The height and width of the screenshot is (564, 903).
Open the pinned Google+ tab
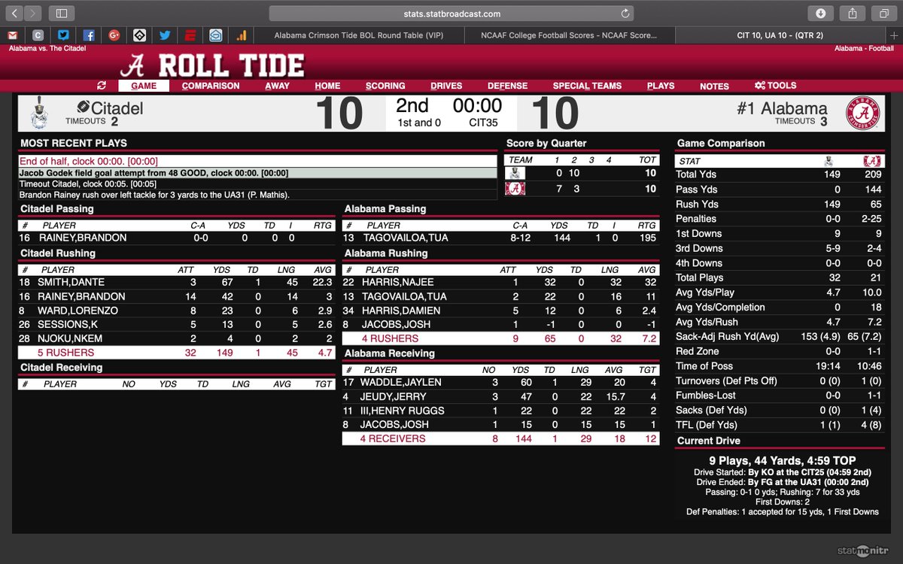[x=114, y=35]
